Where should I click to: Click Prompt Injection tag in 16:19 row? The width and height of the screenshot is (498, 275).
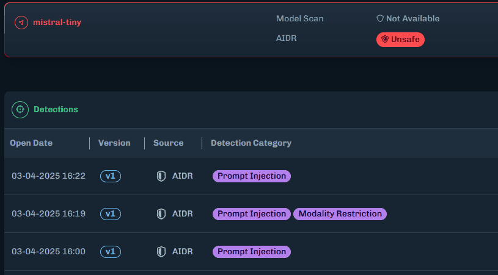tap(252, 214)
